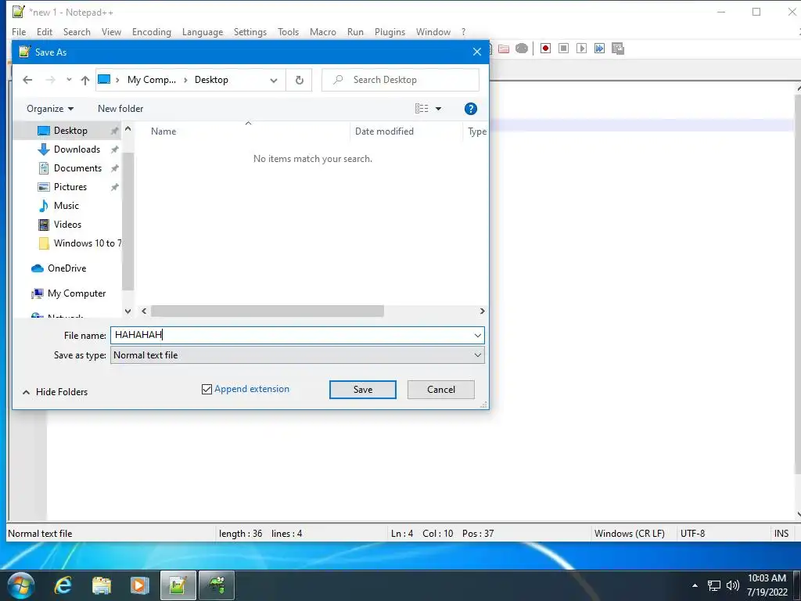Image resolution: width=801 pixels, height=601 pixels.
Task: Sort by the Date modified column header
Action: click(384, 131)
